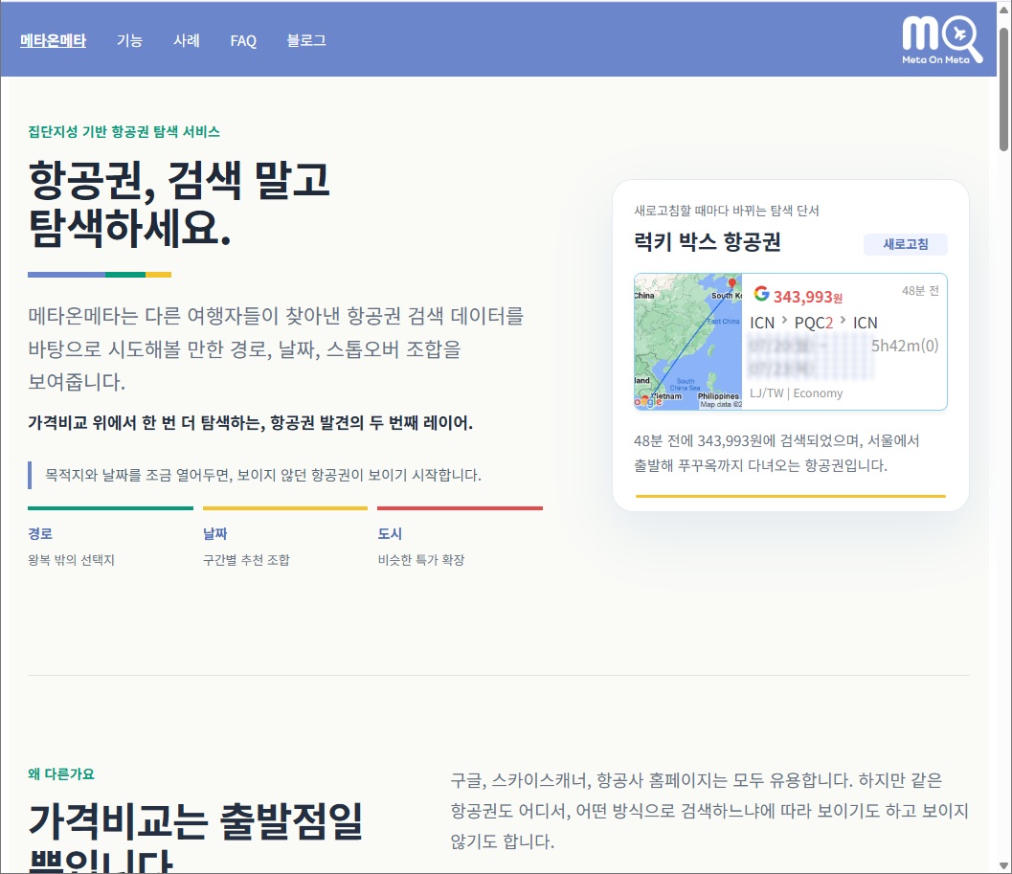Click the LJ/TW | Economy label
The image size is (1012, 874).
click(x=796, y=393)
